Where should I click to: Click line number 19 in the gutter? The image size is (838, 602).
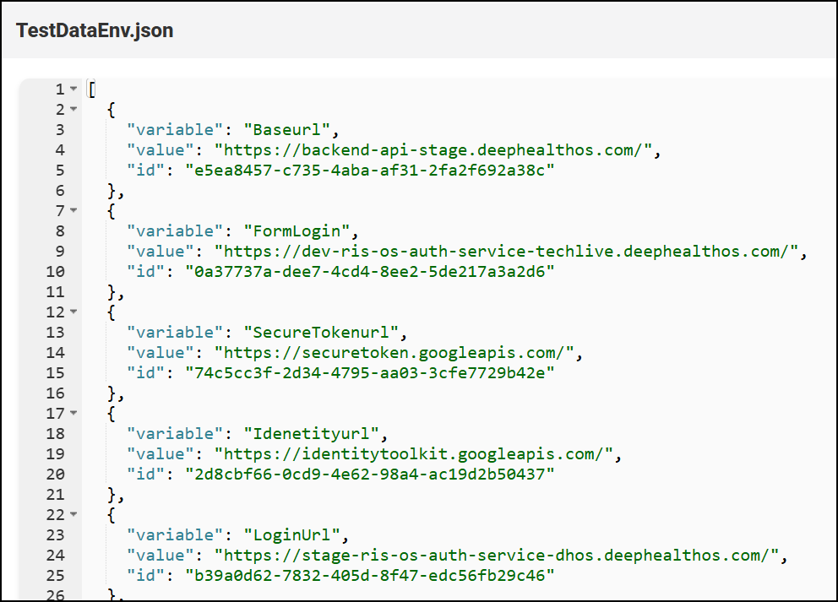[x=55, y=454]
